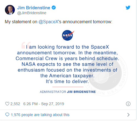Open the Jim Bridenstine display name link

point(34,8)
